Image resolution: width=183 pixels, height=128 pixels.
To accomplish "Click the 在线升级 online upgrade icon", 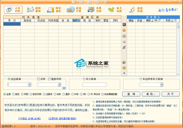I will tap(132, 10).
